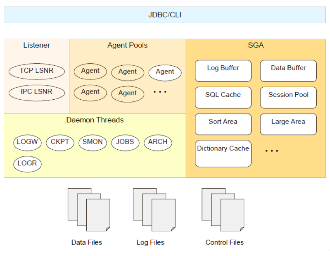
Task: Click the JOBS daemon thread oval
Action: point(125,142)
